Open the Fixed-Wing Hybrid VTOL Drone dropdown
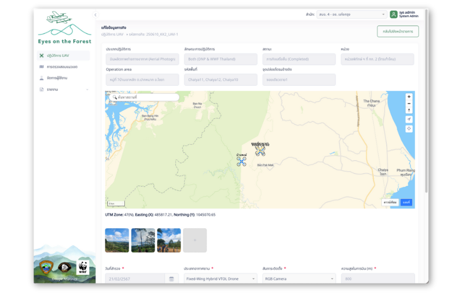This screenshot has height=295, width=465. point(220,279)
